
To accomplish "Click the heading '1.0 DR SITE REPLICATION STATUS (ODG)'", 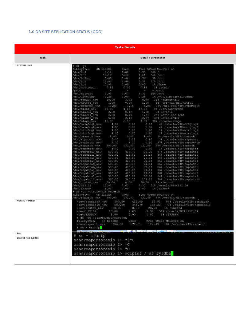I will point(65,32).
